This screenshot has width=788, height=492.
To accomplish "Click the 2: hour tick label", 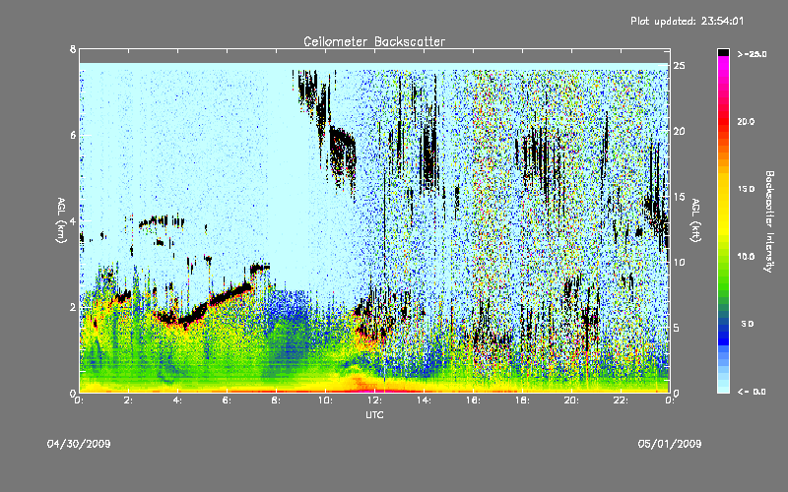I will pyautogui.click(x=128, y=400).
